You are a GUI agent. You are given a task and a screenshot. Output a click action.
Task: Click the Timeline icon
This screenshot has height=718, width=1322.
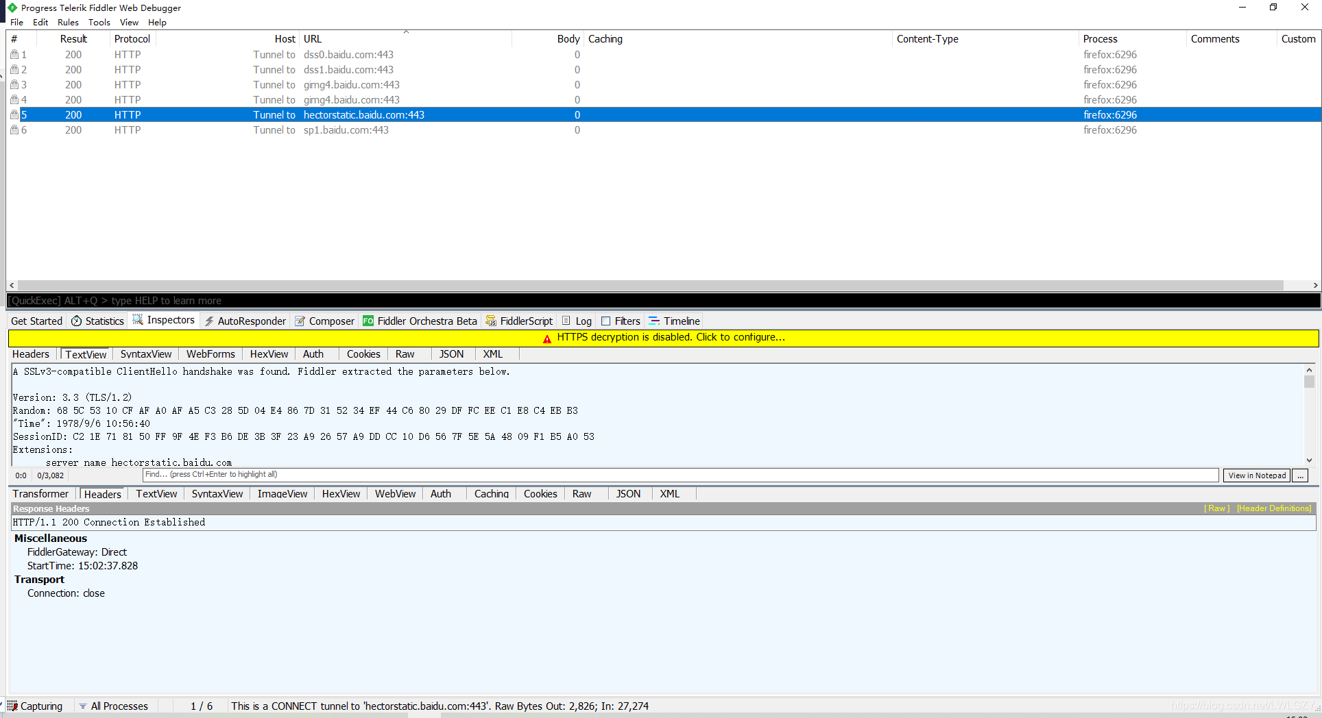pos(654,321)
